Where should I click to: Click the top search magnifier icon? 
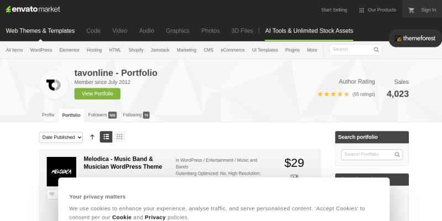coord(376,50)
